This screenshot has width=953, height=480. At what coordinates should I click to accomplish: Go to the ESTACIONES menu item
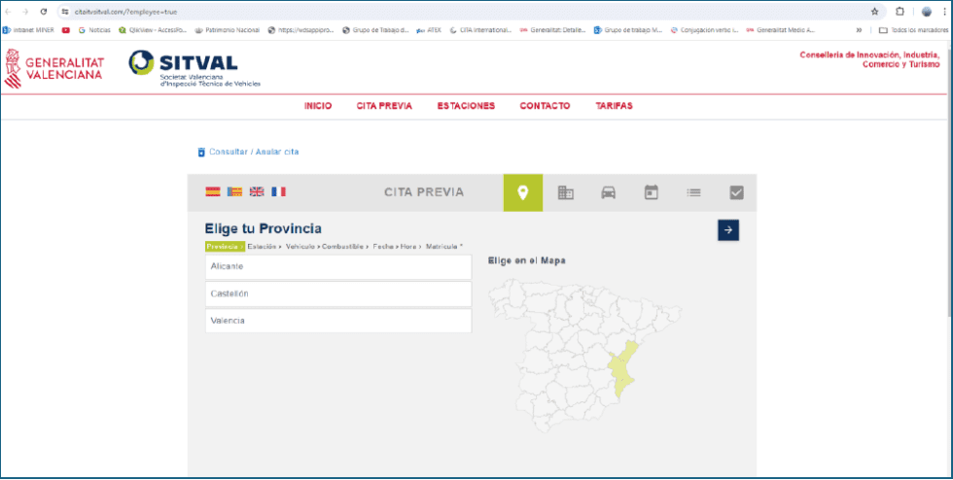tap(466, 106)
